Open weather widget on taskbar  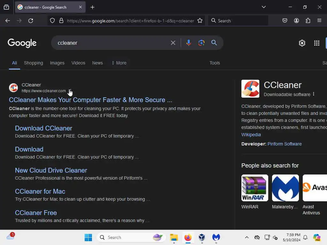[11, 237]
